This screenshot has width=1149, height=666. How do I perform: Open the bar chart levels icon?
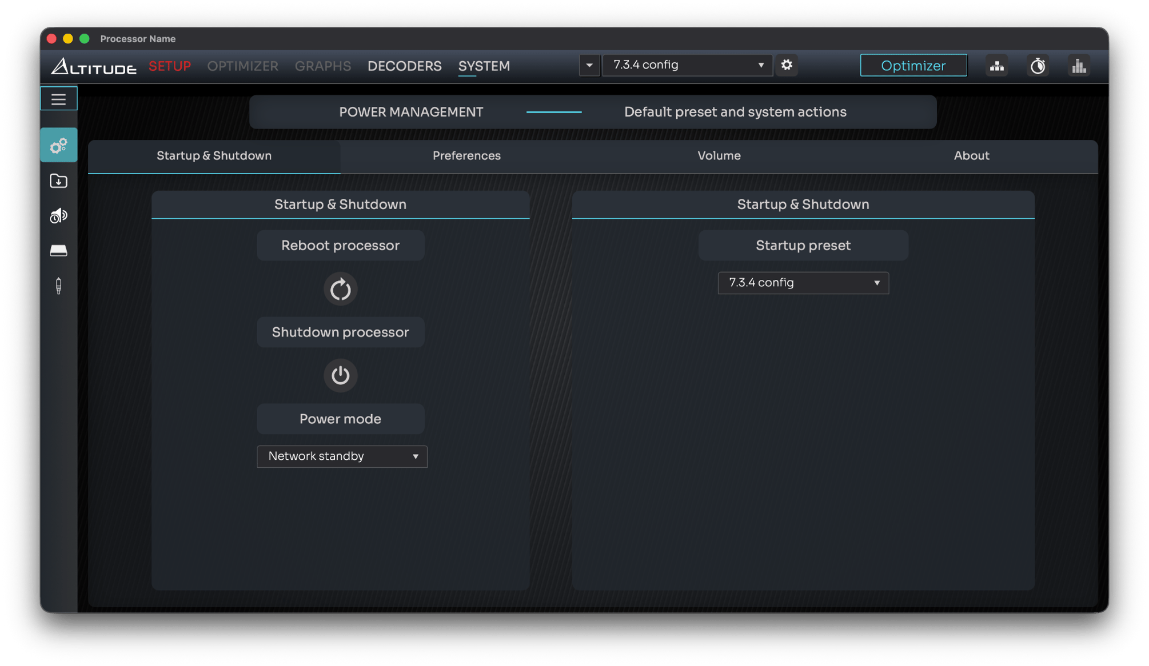(x=1079, y=66)
